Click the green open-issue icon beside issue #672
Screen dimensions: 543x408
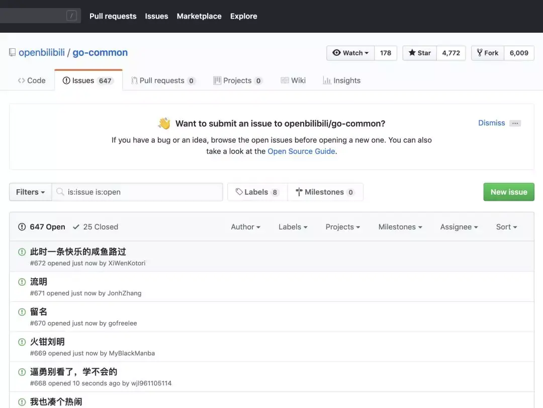point(22,251)
